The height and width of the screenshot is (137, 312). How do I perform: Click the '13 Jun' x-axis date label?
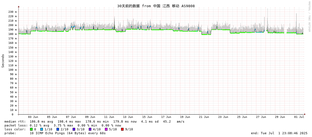click(x=128, y=117)
